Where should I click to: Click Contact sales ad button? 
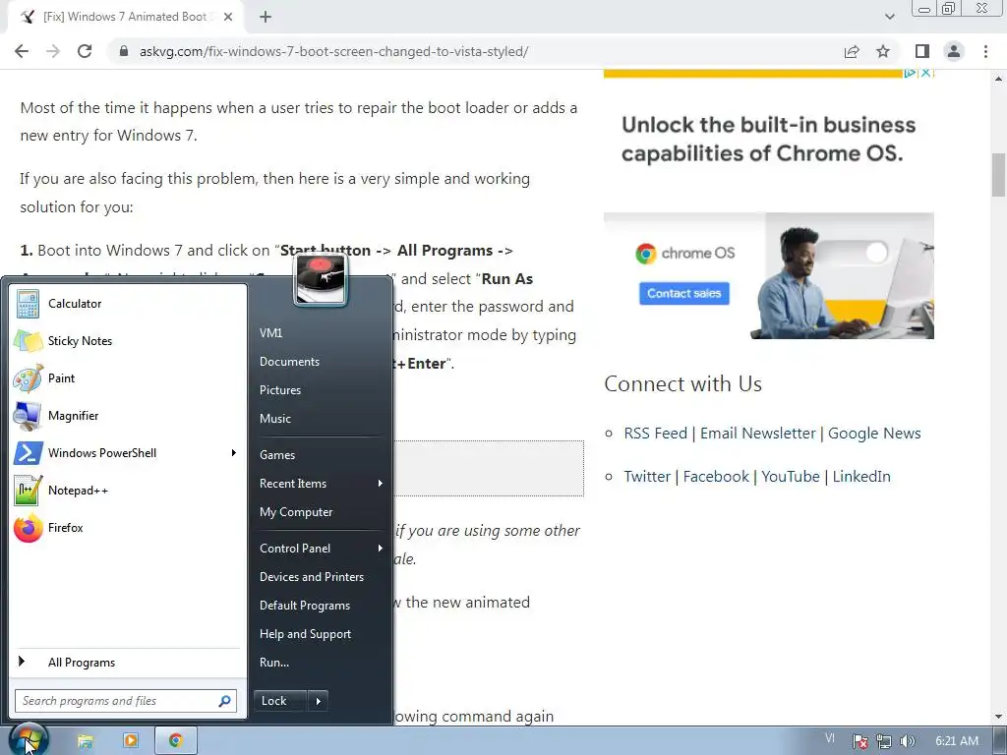684,293
